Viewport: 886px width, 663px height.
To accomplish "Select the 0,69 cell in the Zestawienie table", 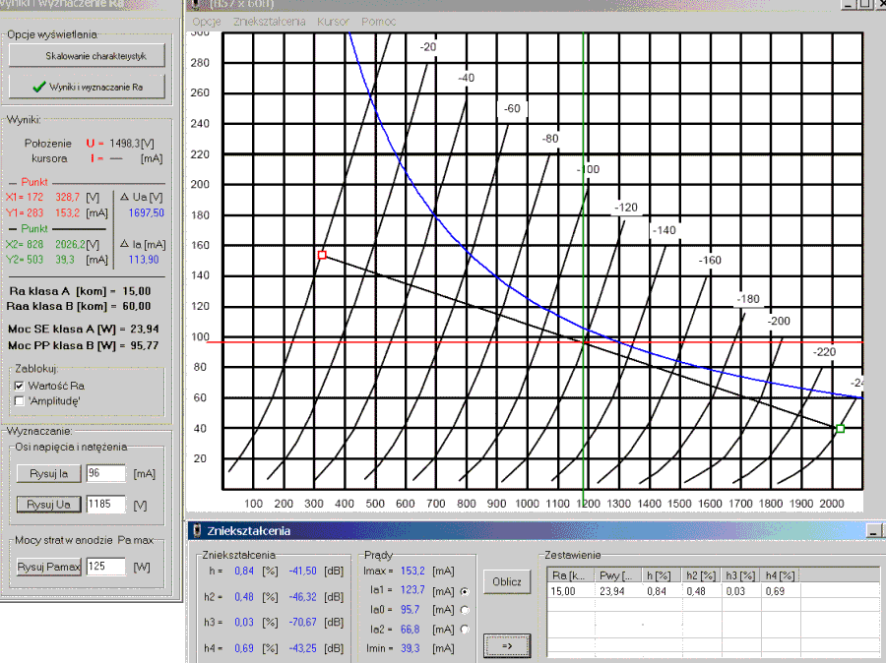I will [776, 591].
